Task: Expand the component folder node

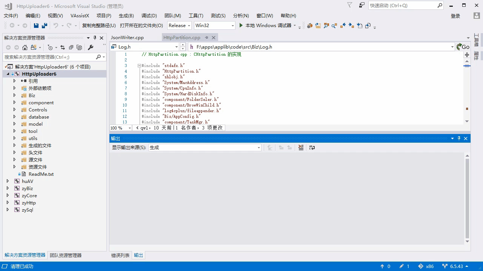Action: [15, 102]
